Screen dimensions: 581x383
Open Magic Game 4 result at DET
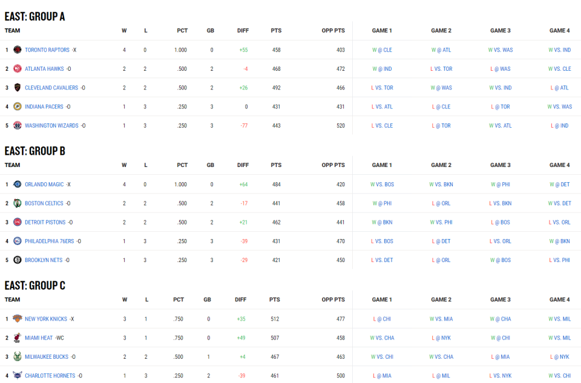[560, 185]
